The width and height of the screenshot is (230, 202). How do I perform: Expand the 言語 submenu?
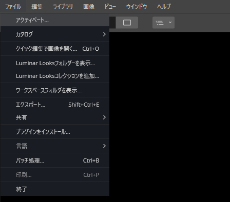click(x=55, y=146)
